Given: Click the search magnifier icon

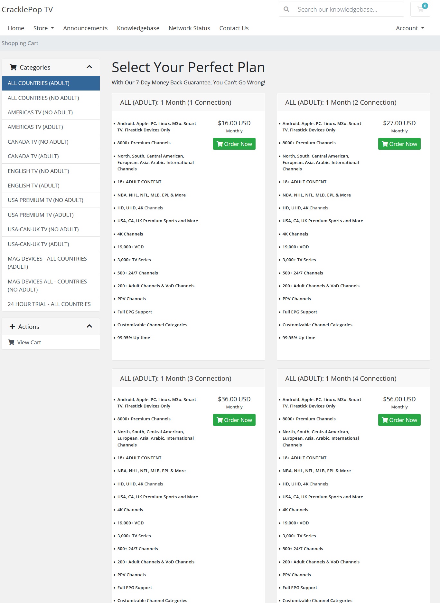Looking at the screenshot, I should coord(286,9).
